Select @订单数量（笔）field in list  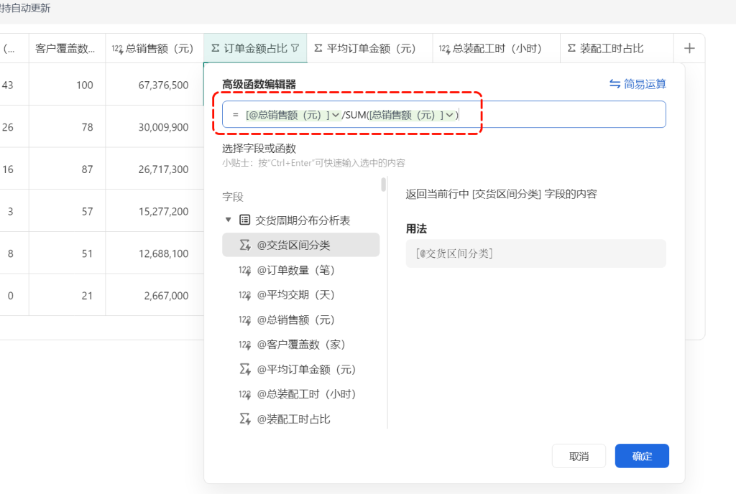point(300,271)
